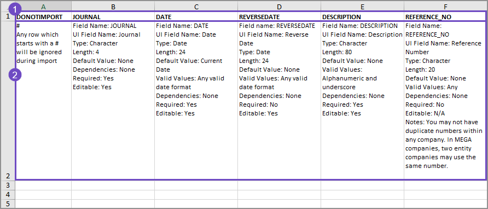Viewport: 488px width, 209px height.
Task: Select cell describing Field name: REVERSEDATE
Action: (x=279, y=101)
